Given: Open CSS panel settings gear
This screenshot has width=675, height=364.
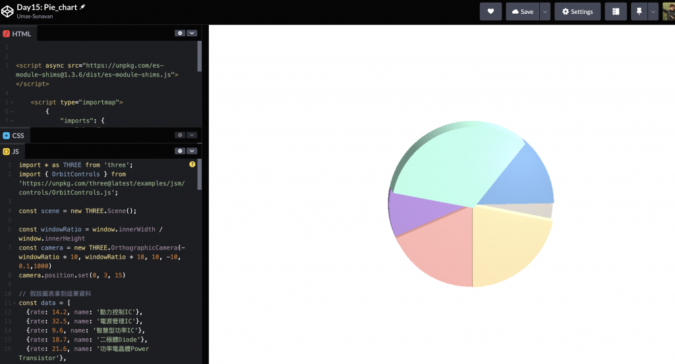Looking at the screenshot, I should click(x=180, y=135).
